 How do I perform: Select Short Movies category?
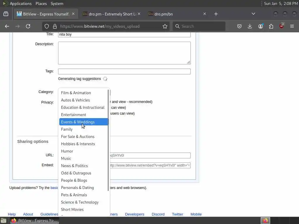click(84, 209)
